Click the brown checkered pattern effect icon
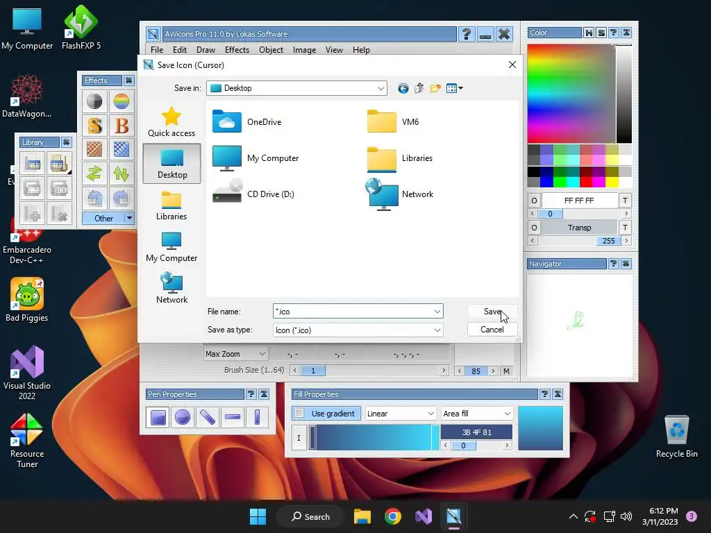 [94, 149]
